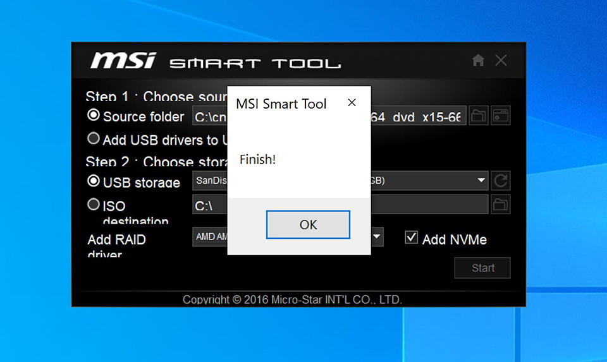Choose the USB storage radio button

click(x=94, y=181)
